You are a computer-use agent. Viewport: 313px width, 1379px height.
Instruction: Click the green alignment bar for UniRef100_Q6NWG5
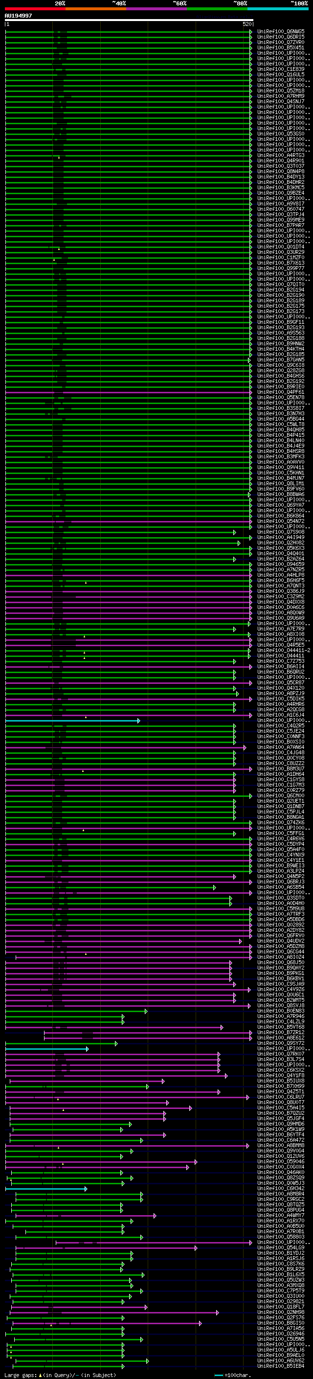coord(129,32)
